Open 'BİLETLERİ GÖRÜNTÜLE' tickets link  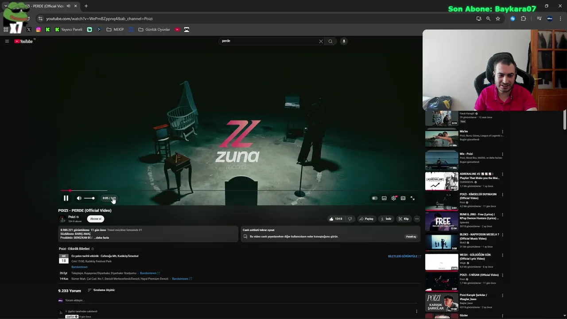click(x=404, y=256)
